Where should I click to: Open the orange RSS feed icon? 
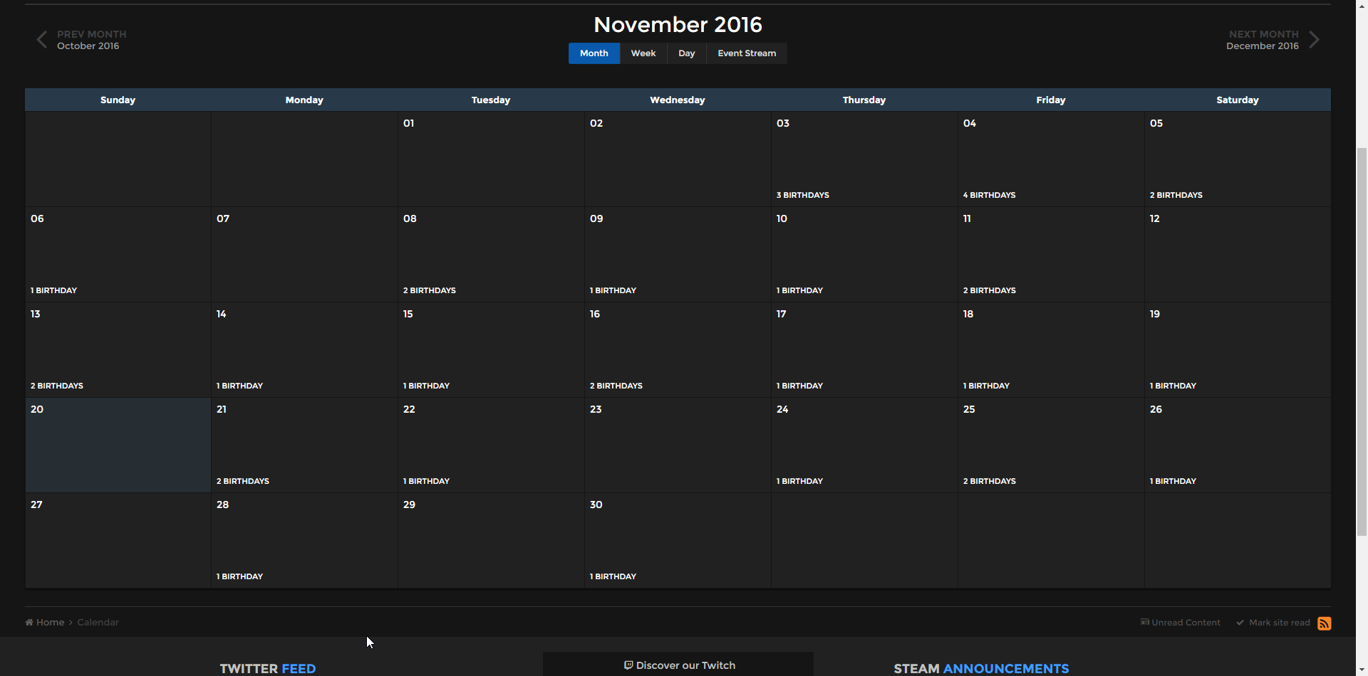[x=1324, y=623]
